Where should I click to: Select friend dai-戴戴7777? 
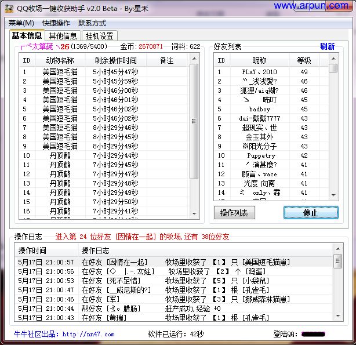(271, 118)
